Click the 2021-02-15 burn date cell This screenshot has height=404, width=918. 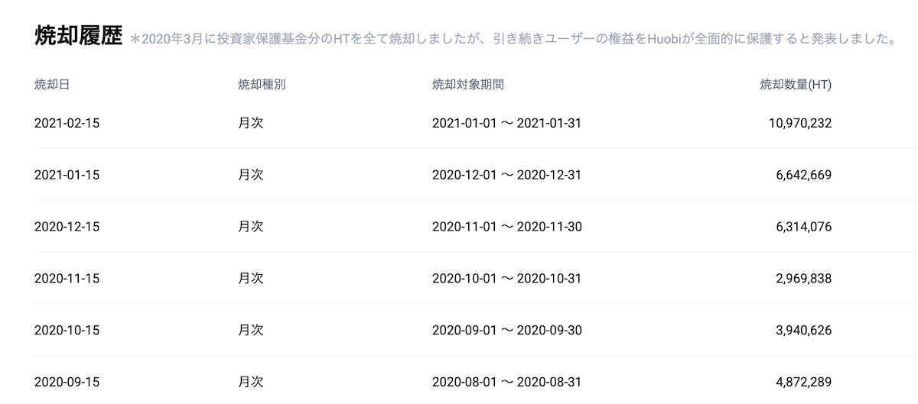click(x=67, y=123)
